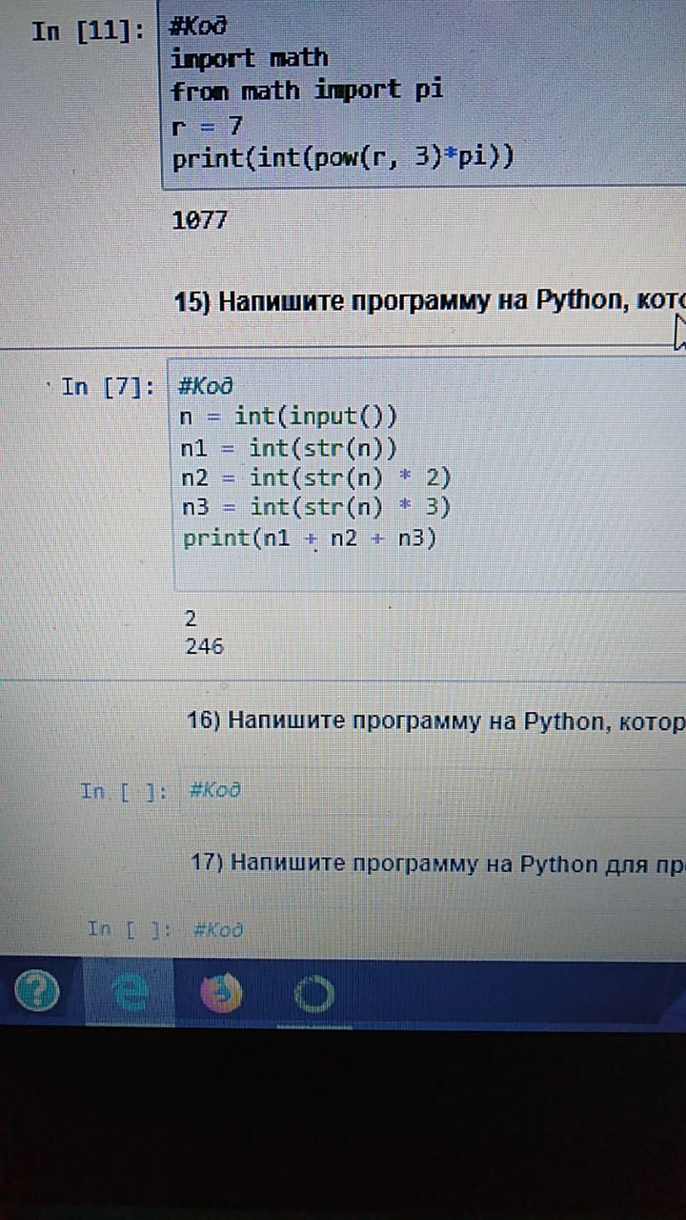Click the output value 1077
The width and height of the screenshot is (686, 1220).
[x=200, y=221]
